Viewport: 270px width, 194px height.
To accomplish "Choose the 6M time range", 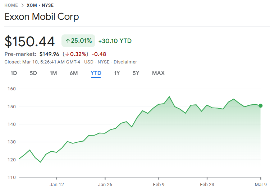I will tap(74, 73).
